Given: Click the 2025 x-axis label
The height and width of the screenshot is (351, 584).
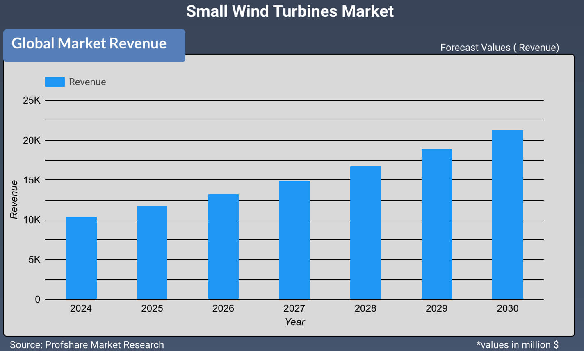Looking at the screenshot, I should coord(152,308).
